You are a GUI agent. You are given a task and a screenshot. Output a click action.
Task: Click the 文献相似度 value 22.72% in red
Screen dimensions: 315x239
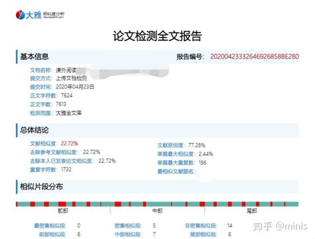(x=69, y=143)
